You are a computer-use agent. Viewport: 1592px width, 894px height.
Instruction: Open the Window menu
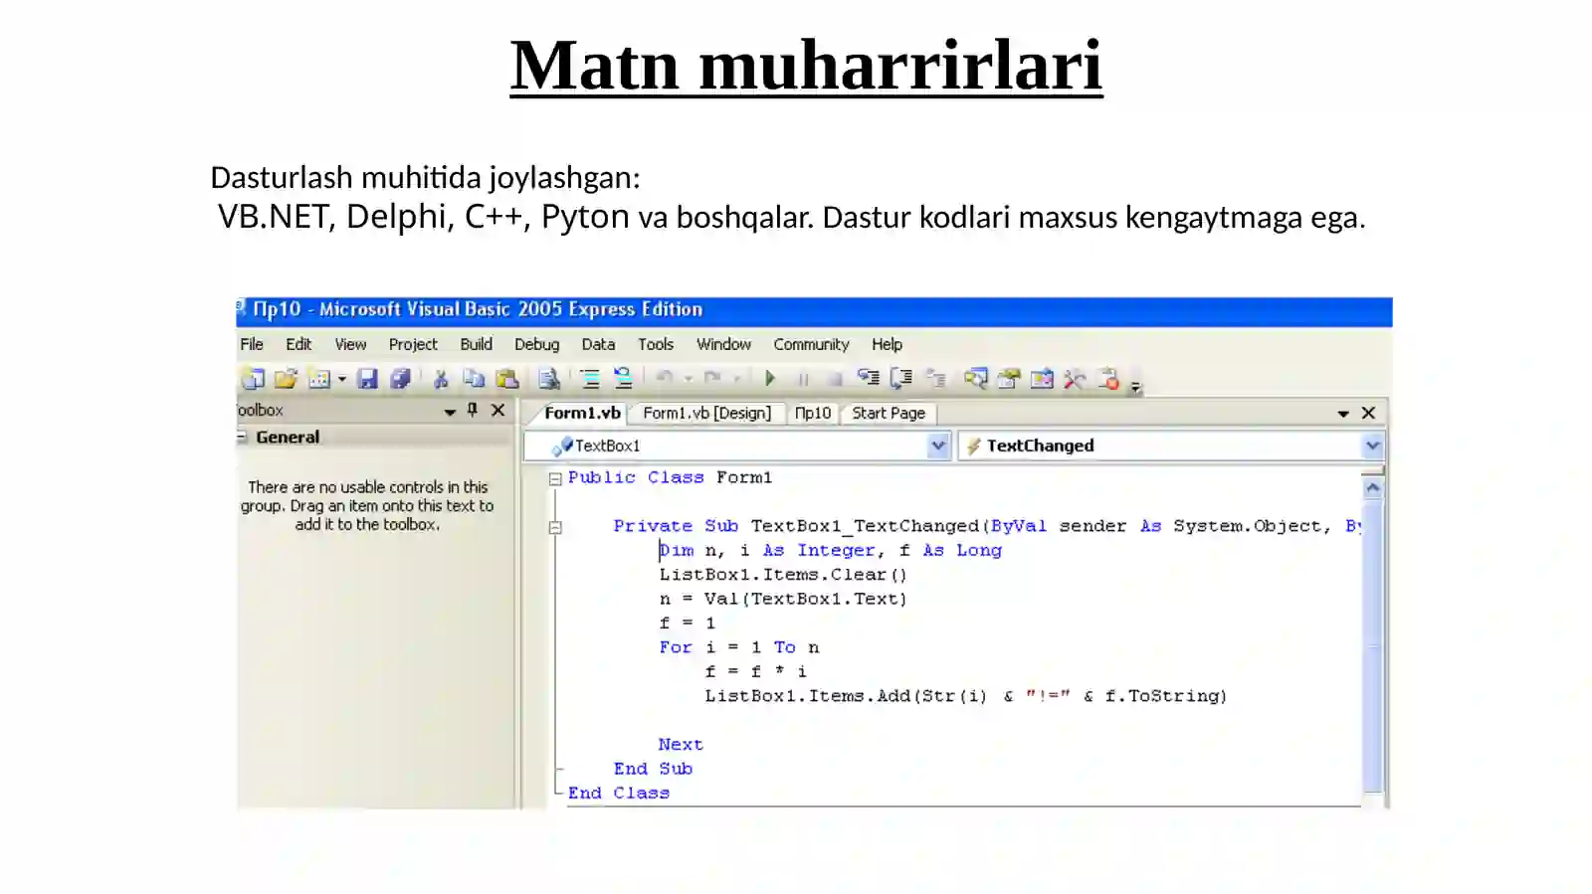[x=723, y=344]
